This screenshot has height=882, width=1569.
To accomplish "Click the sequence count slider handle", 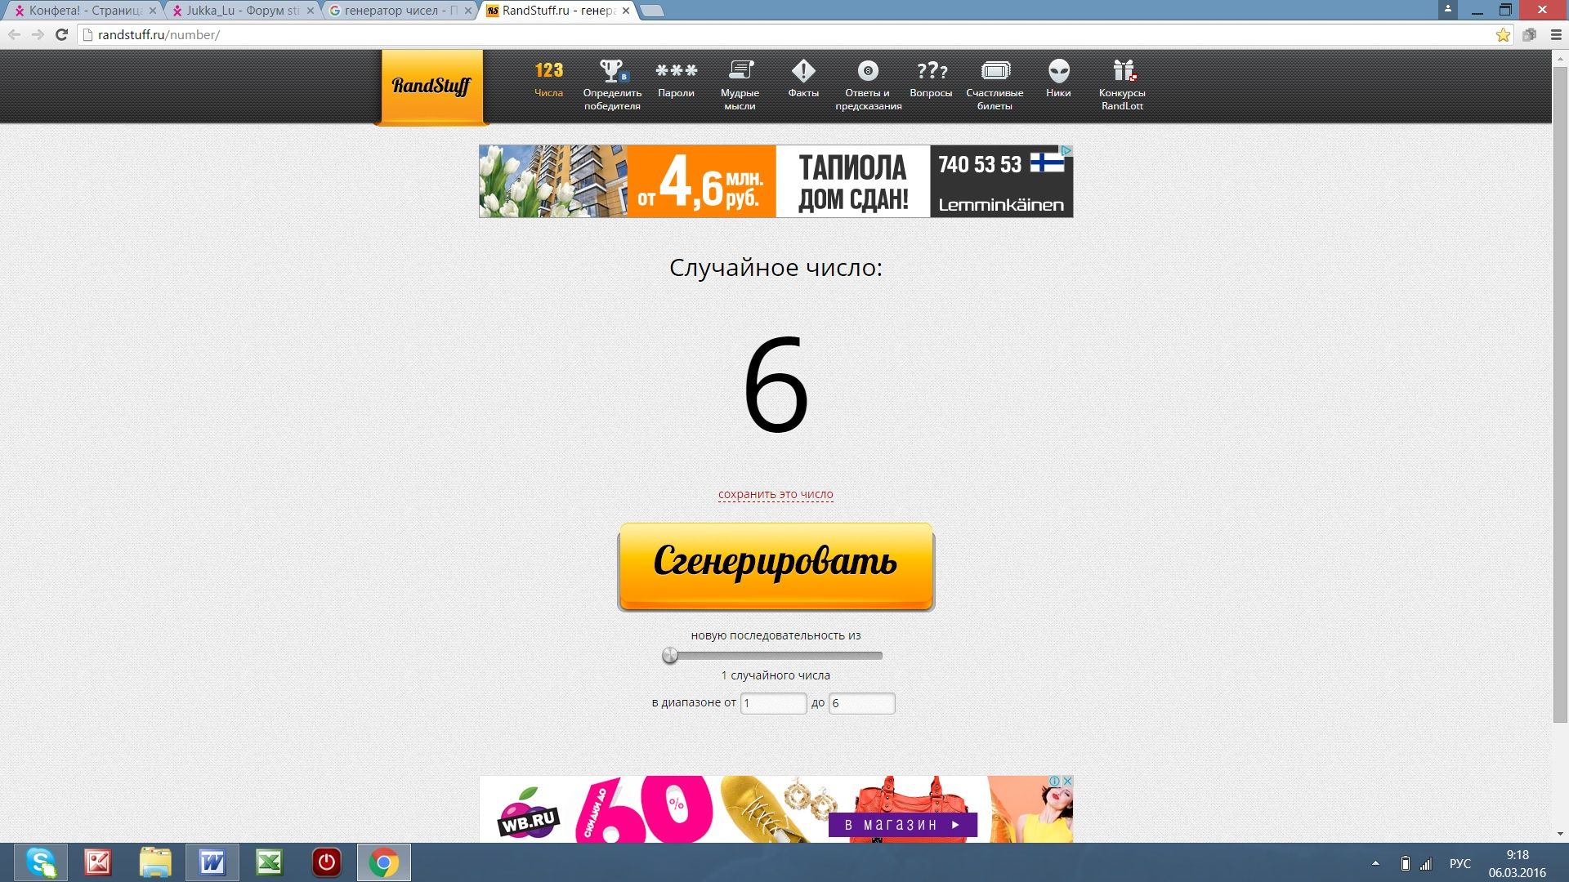I will 670,655.
